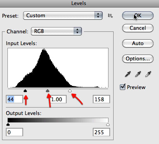Click the gray midtone input slider handle
The width and height of the screenshot is (159, 144).
pos(48,91)
